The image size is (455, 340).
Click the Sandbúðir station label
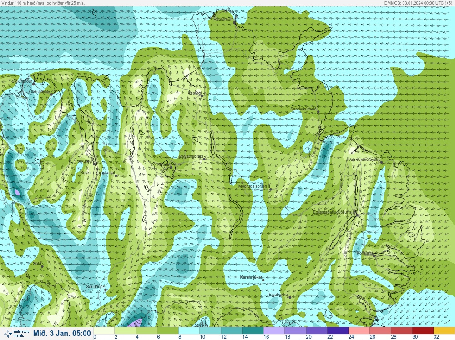96,287
